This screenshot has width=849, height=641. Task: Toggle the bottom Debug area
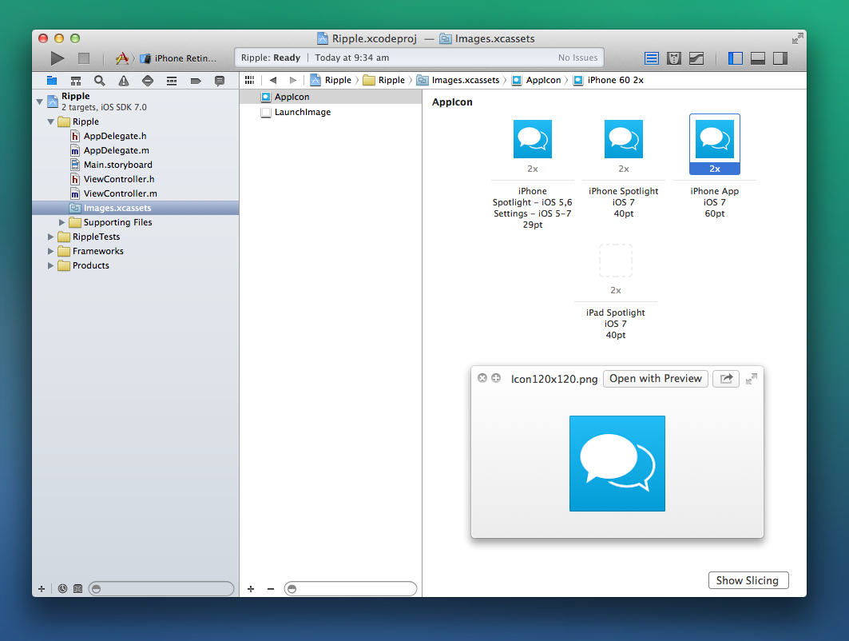[757, 58]
